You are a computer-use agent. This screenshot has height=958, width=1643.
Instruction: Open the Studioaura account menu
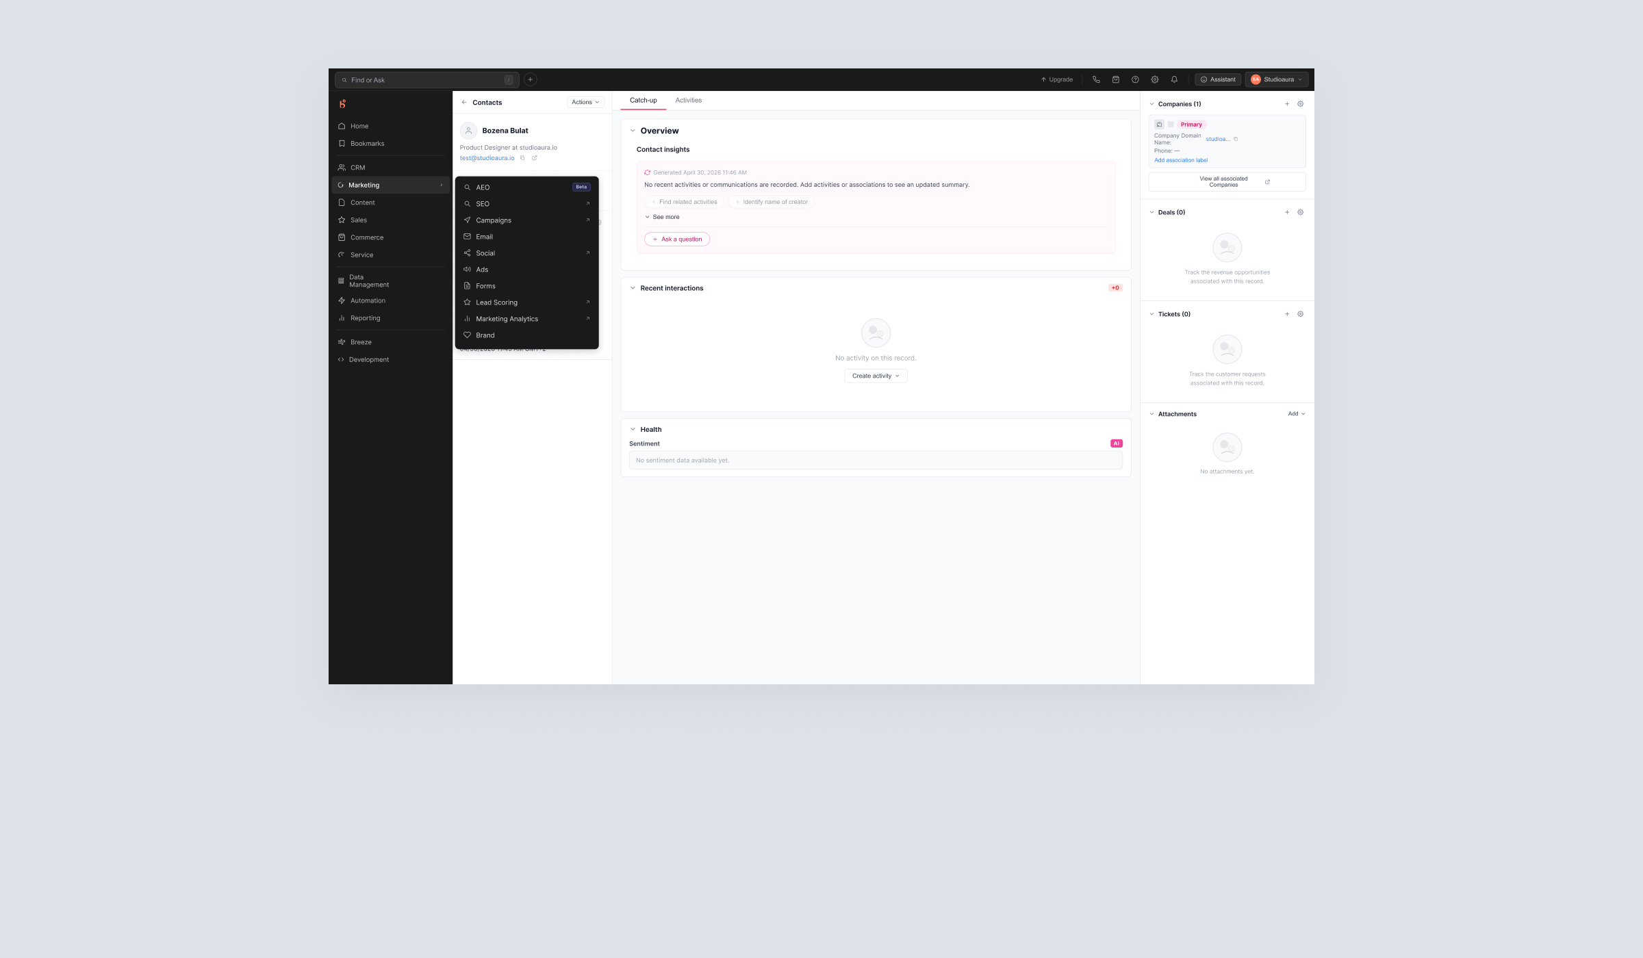click(x=1276, y=79)
